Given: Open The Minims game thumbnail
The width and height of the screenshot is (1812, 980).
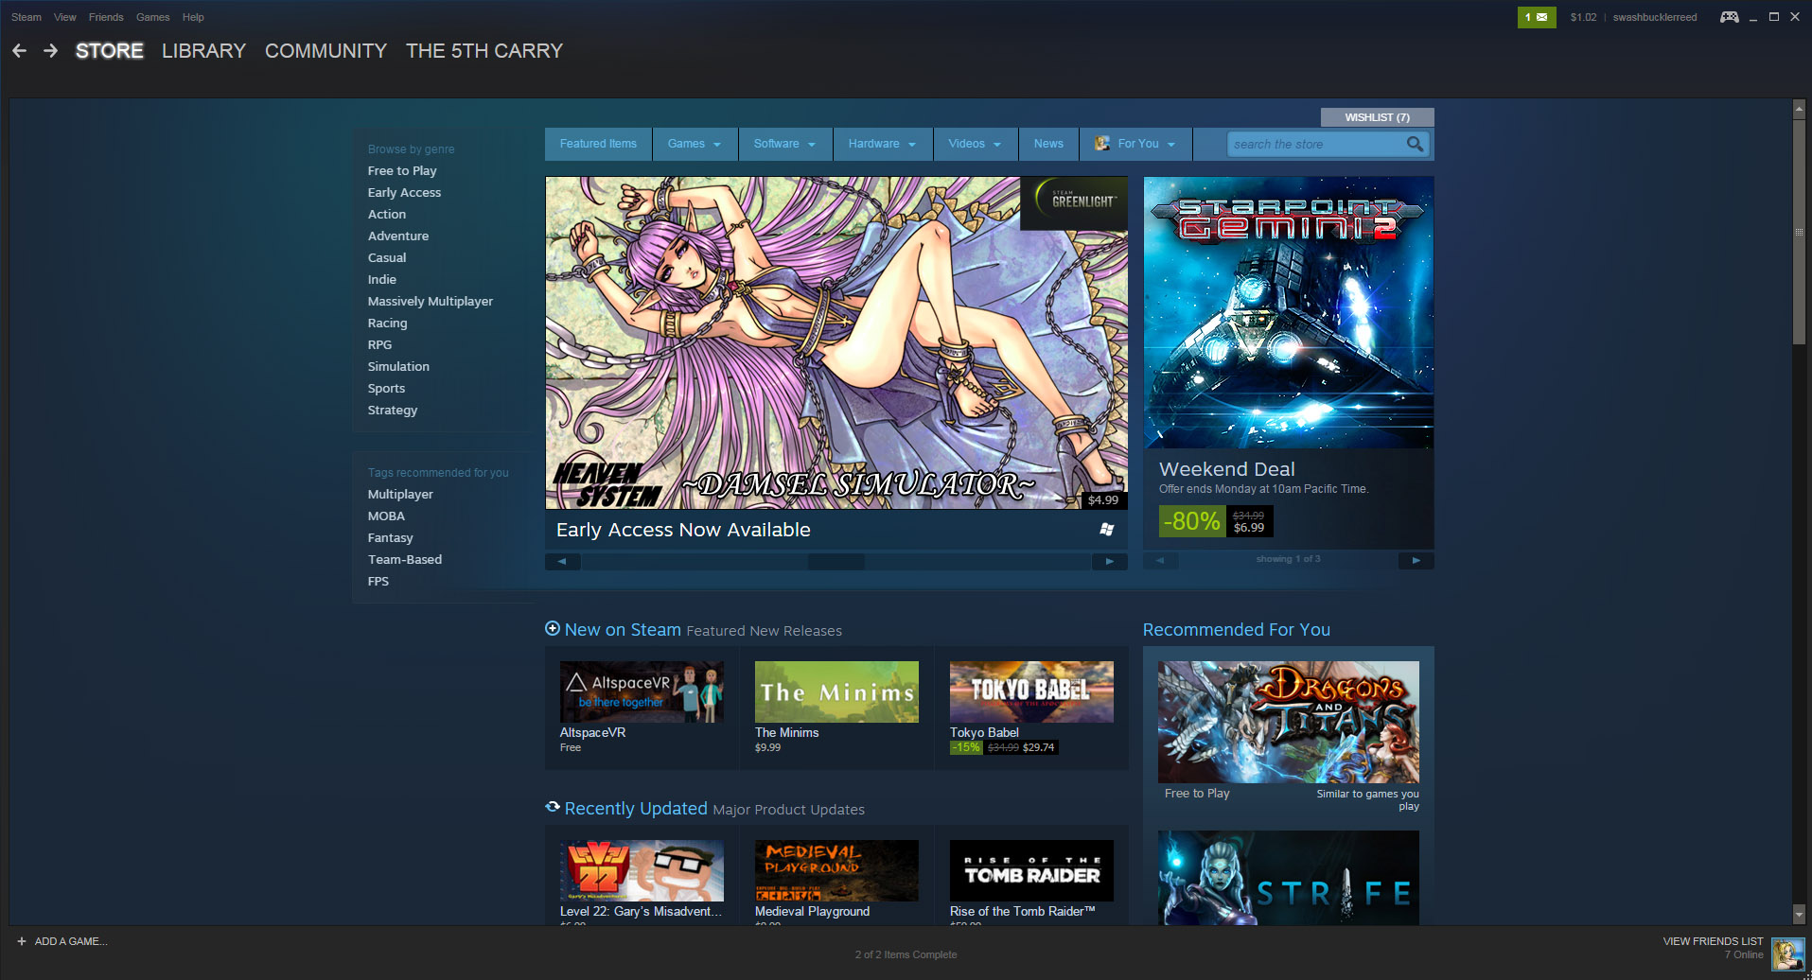Looking at the screenshot, I should coord(836,692).
